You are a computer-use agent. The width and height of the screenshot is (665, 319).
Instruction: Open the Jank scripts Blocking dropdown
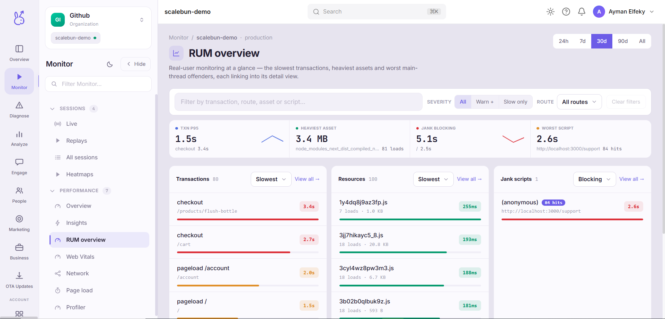click(x=594, y=179)
